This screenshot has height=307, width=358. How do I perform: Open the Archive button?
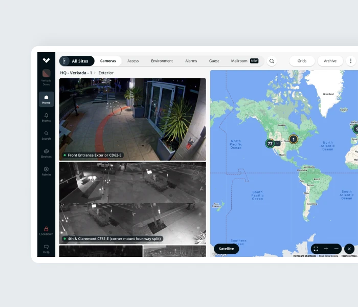pos(330,61)
